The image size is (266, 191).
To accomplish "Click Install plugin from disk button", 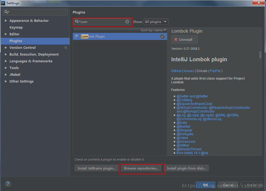I will (186, 168).
